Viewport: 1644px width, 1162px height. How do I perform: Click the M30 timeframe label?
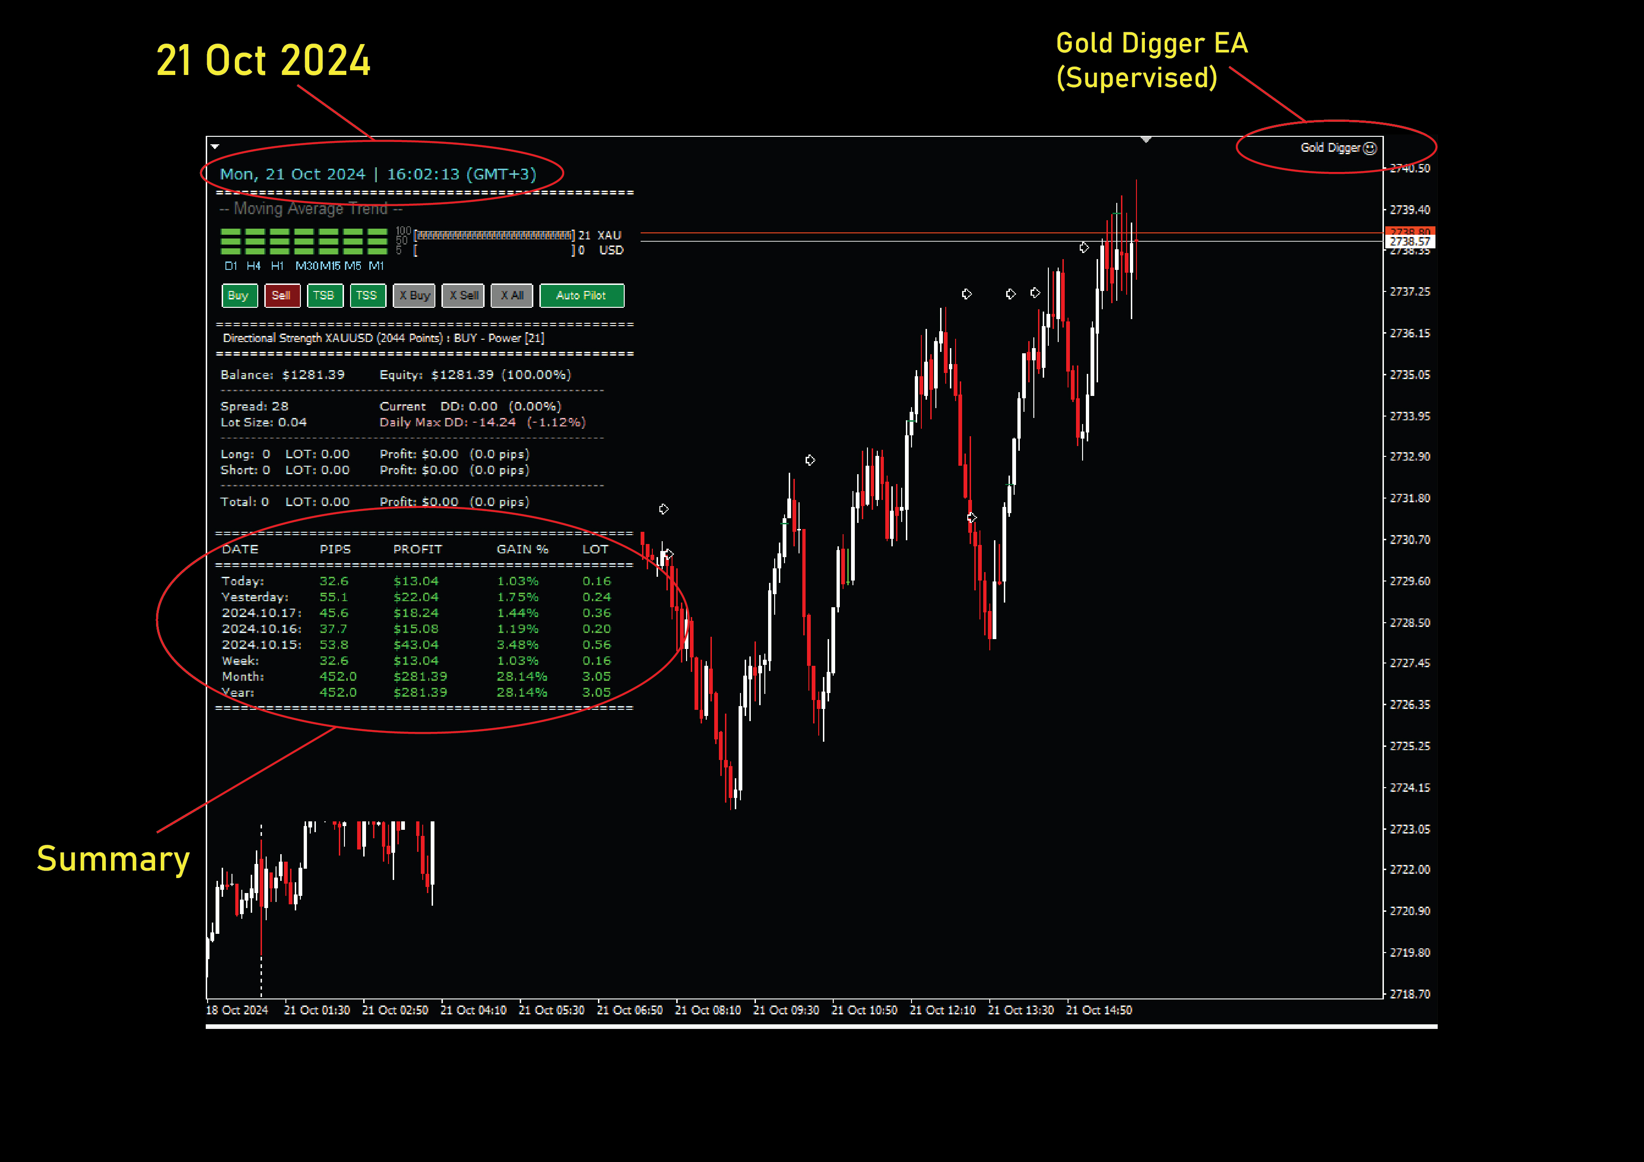tap(306, 266)
